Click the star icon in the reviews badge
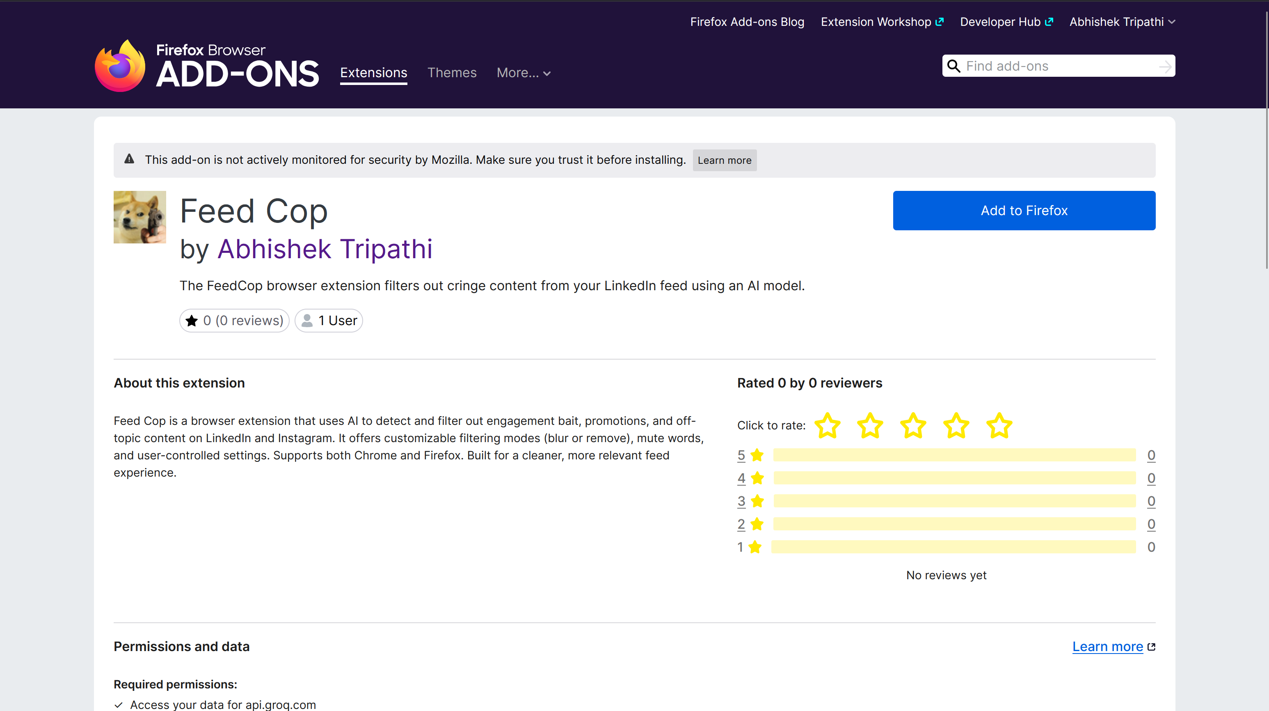Image resolution: width=1269 pixels, height=711 pixels. [x=192, y=320]
